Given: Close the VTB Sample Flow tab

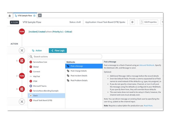Looking at the screenshot, I should [34, 16].
